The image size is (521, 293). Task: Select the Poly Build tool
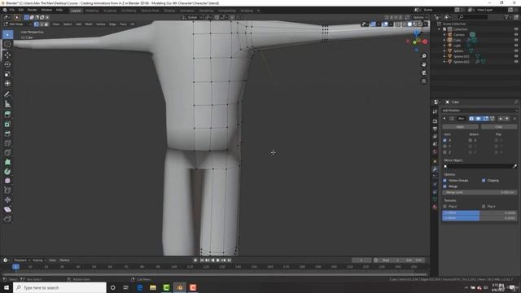click(x=7, y=162)
